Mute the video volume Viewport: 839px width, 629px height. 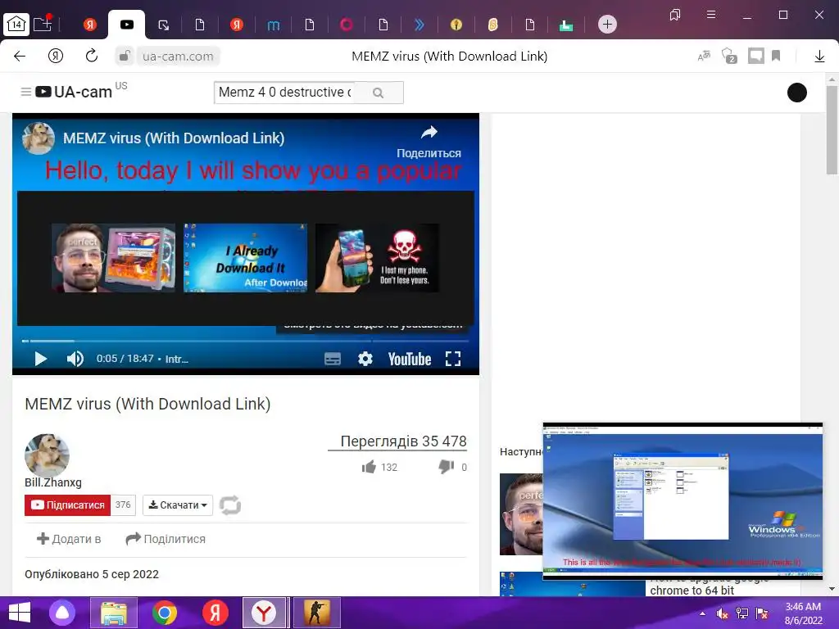75,359
